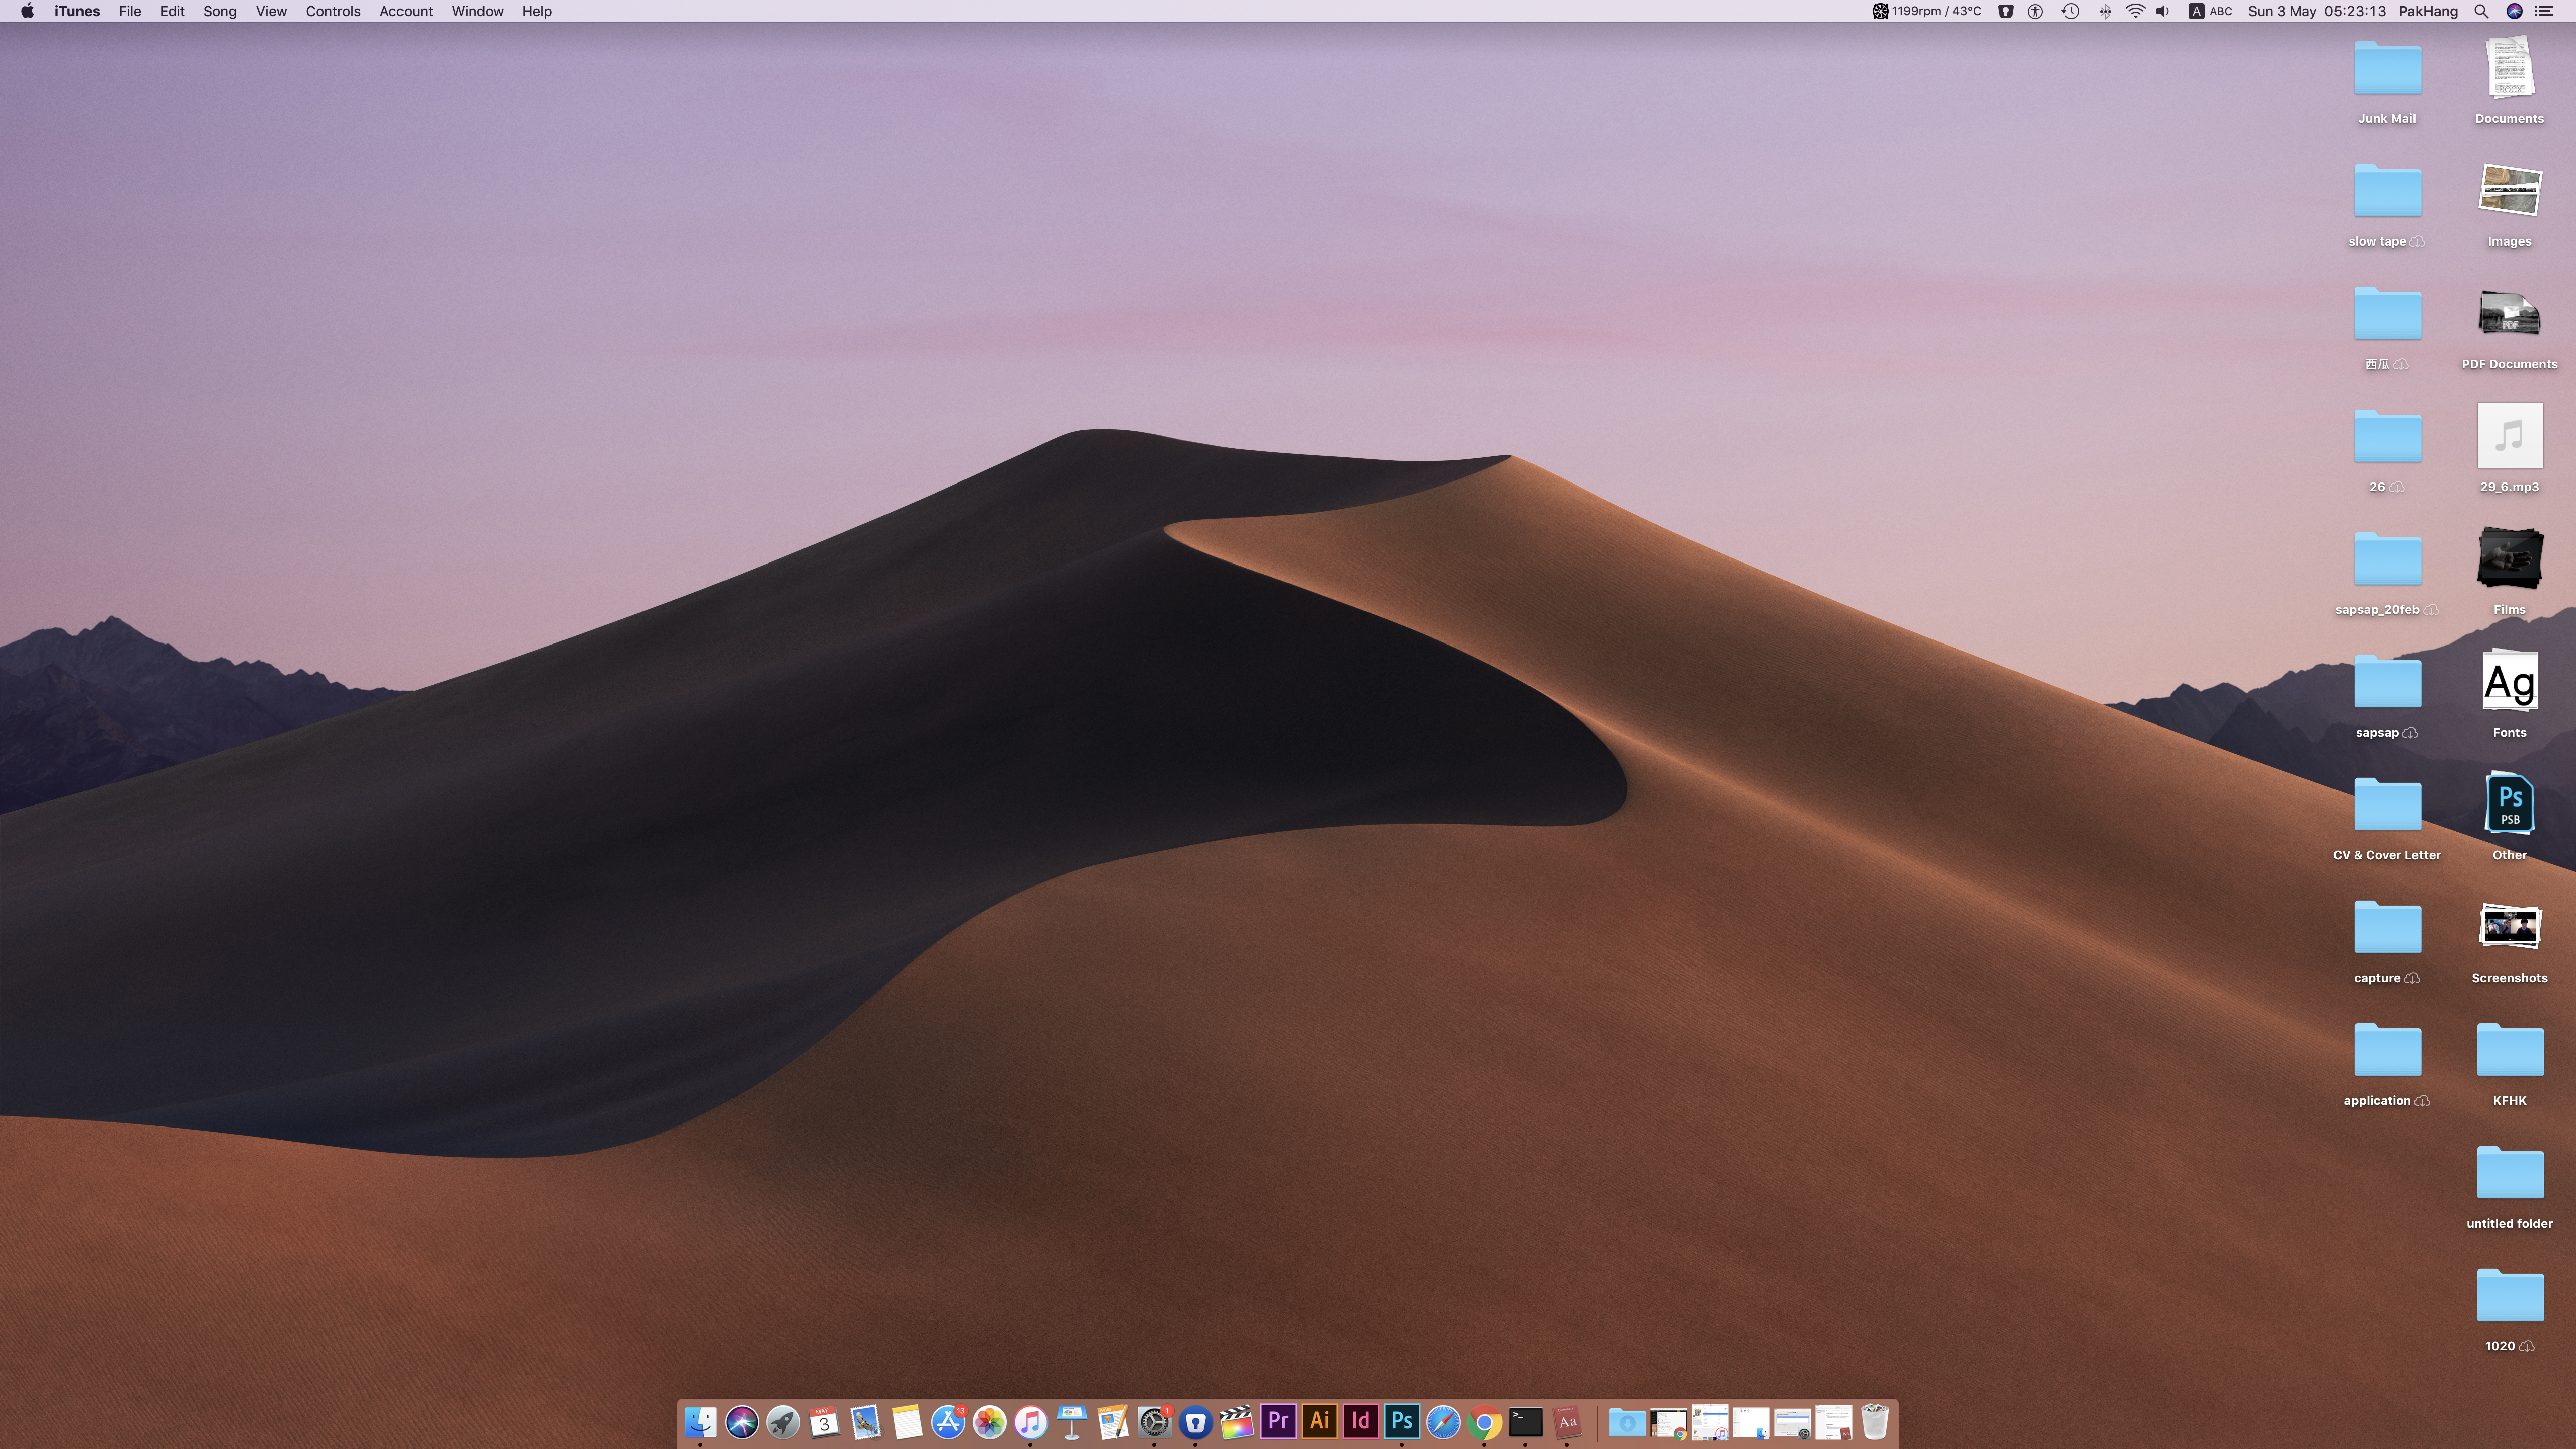Launch Premiere Pro from the Dock
This screenshot has width=2576, height=1449.
pyautogui.click(x=1278, y=1421)
